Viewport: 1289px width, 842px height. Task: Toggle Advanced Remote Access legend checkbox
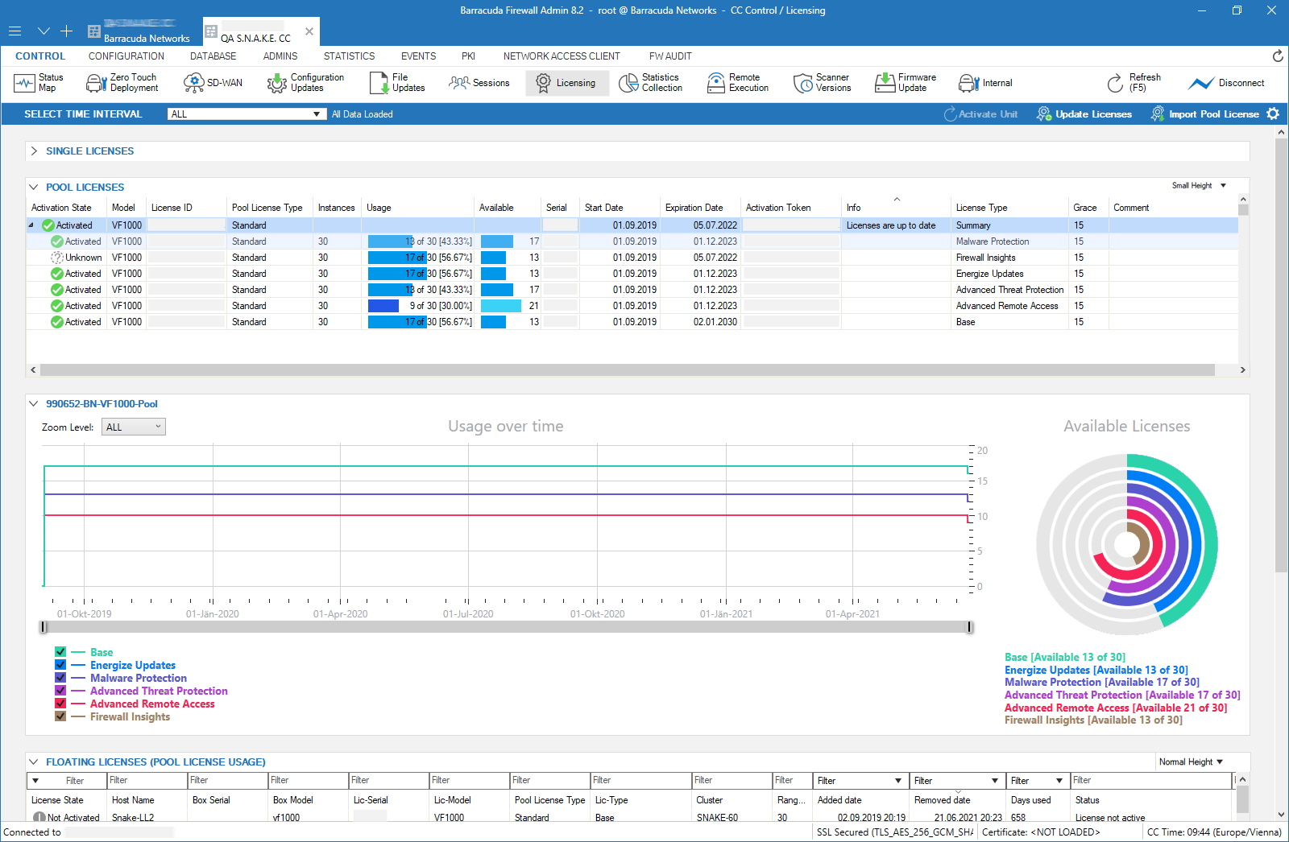60,704
